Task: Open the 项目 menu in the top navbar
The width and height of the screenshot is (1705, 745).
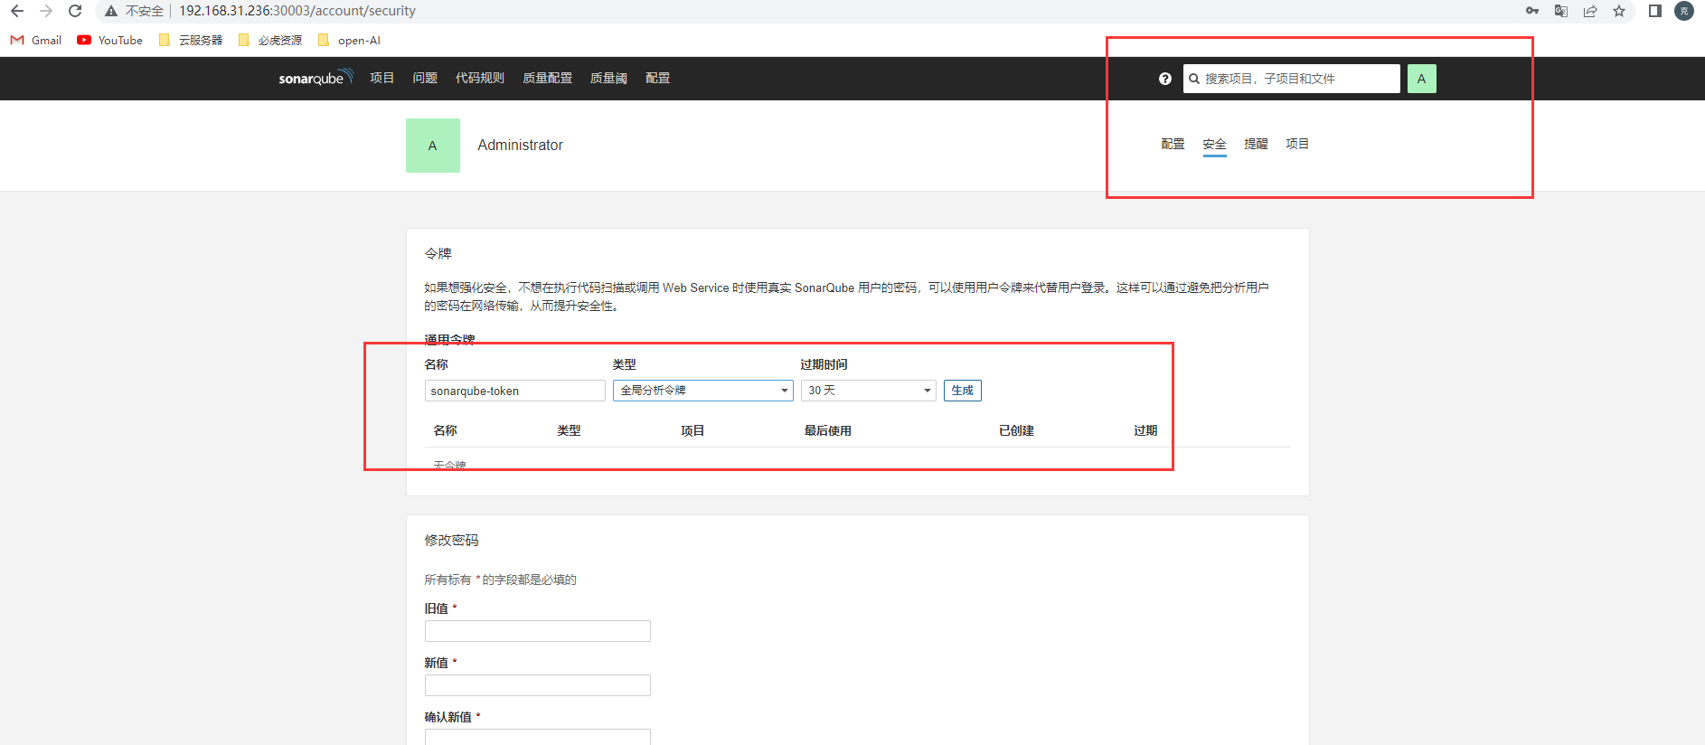Action: pos(382,78)
